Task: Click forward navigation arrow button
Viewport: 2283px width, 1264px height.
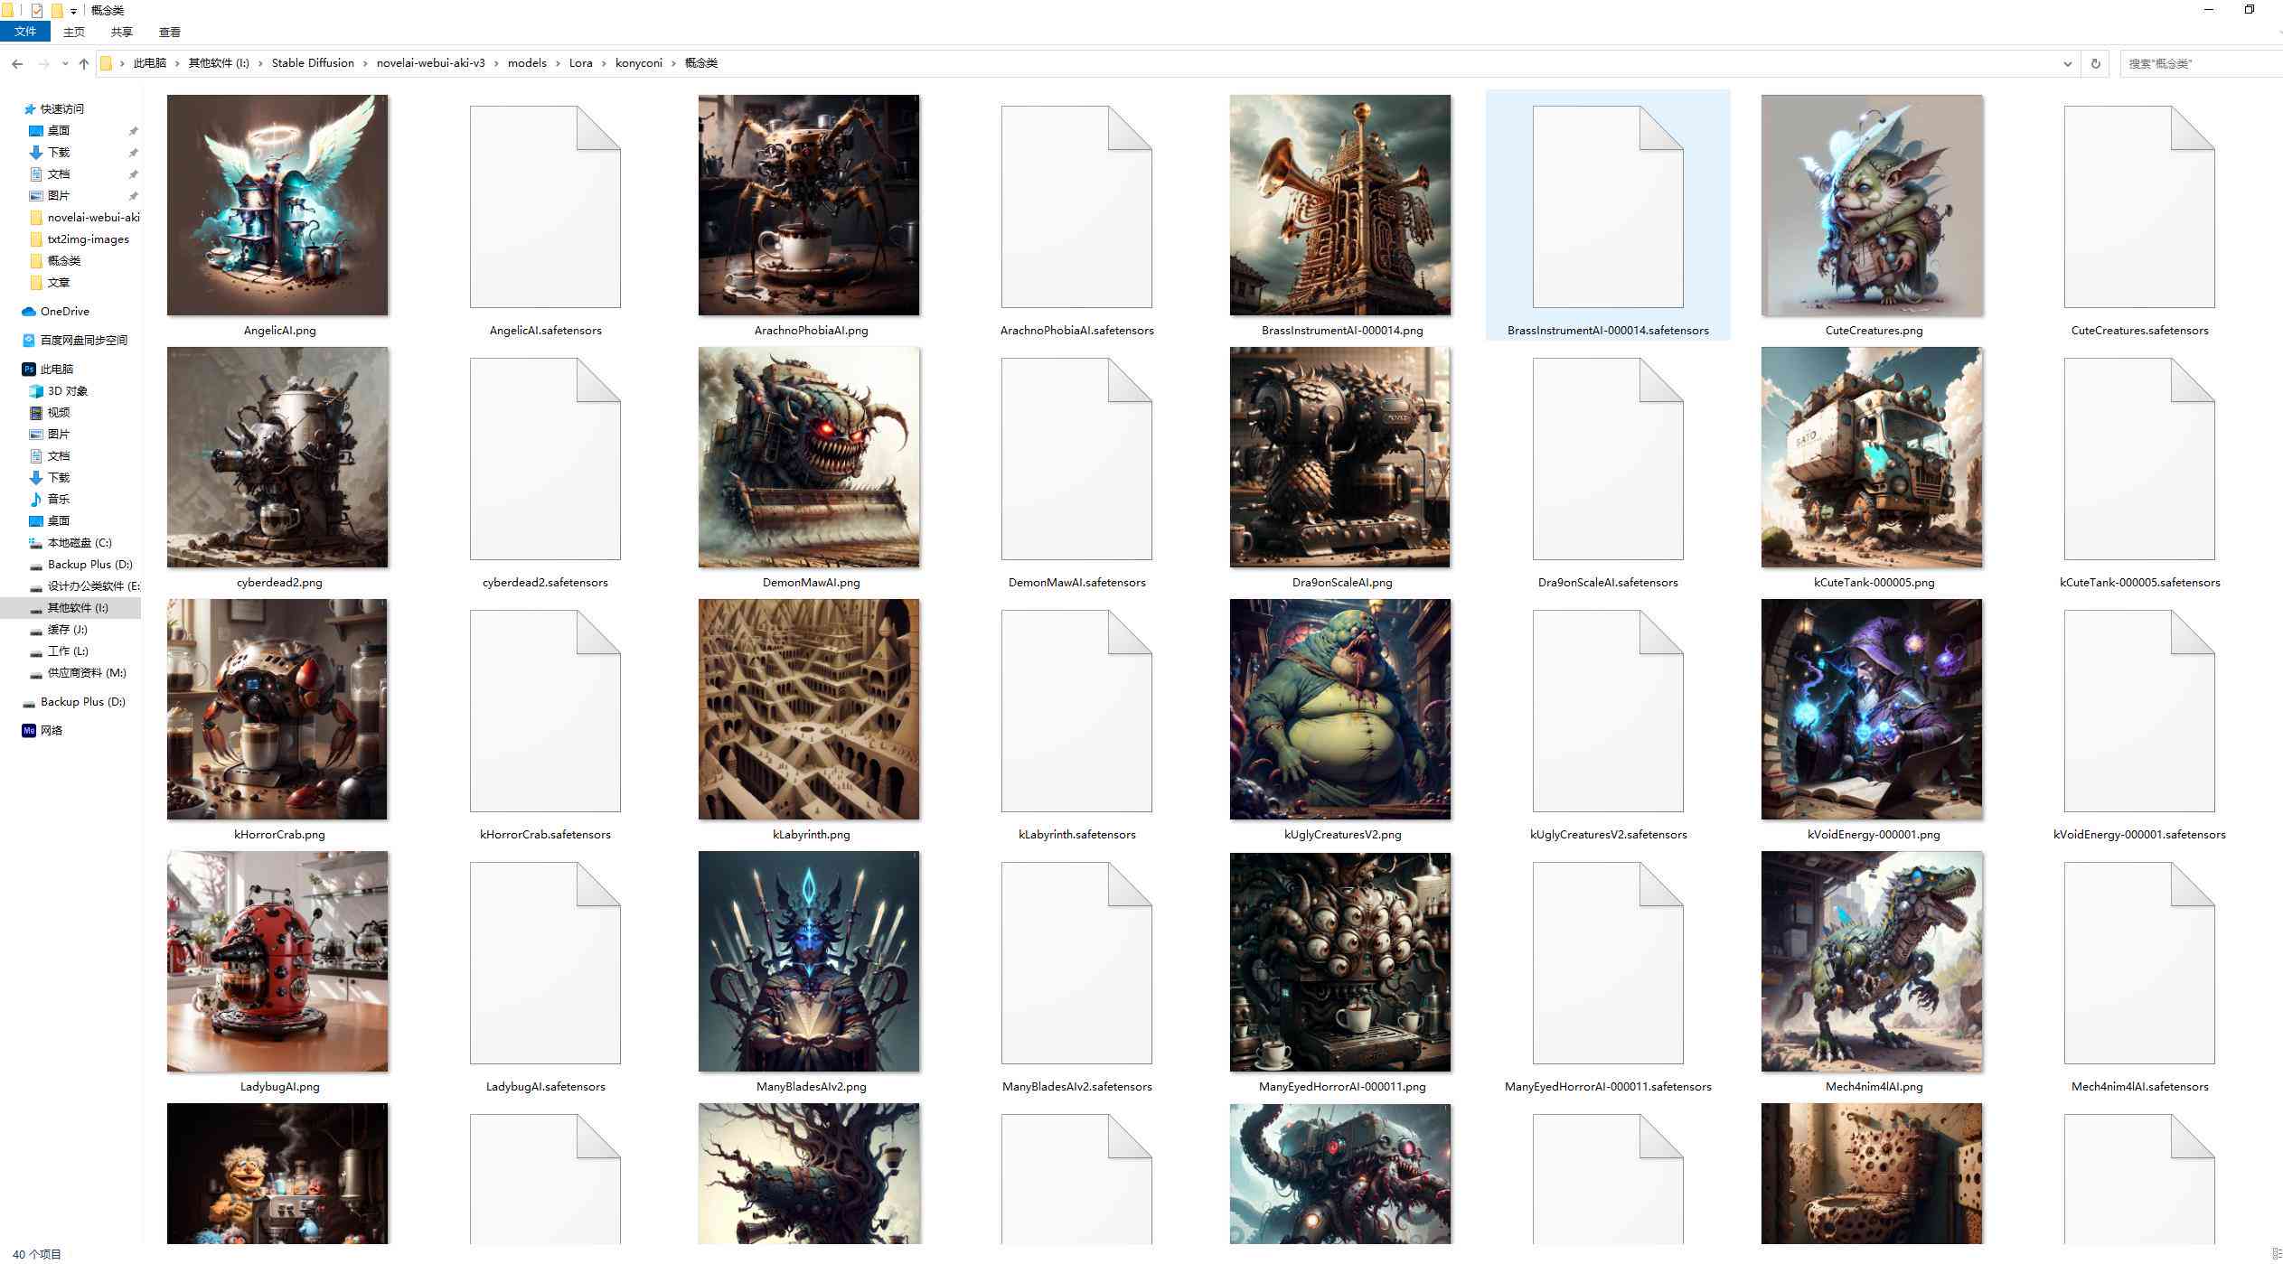Action: (42, 64)
